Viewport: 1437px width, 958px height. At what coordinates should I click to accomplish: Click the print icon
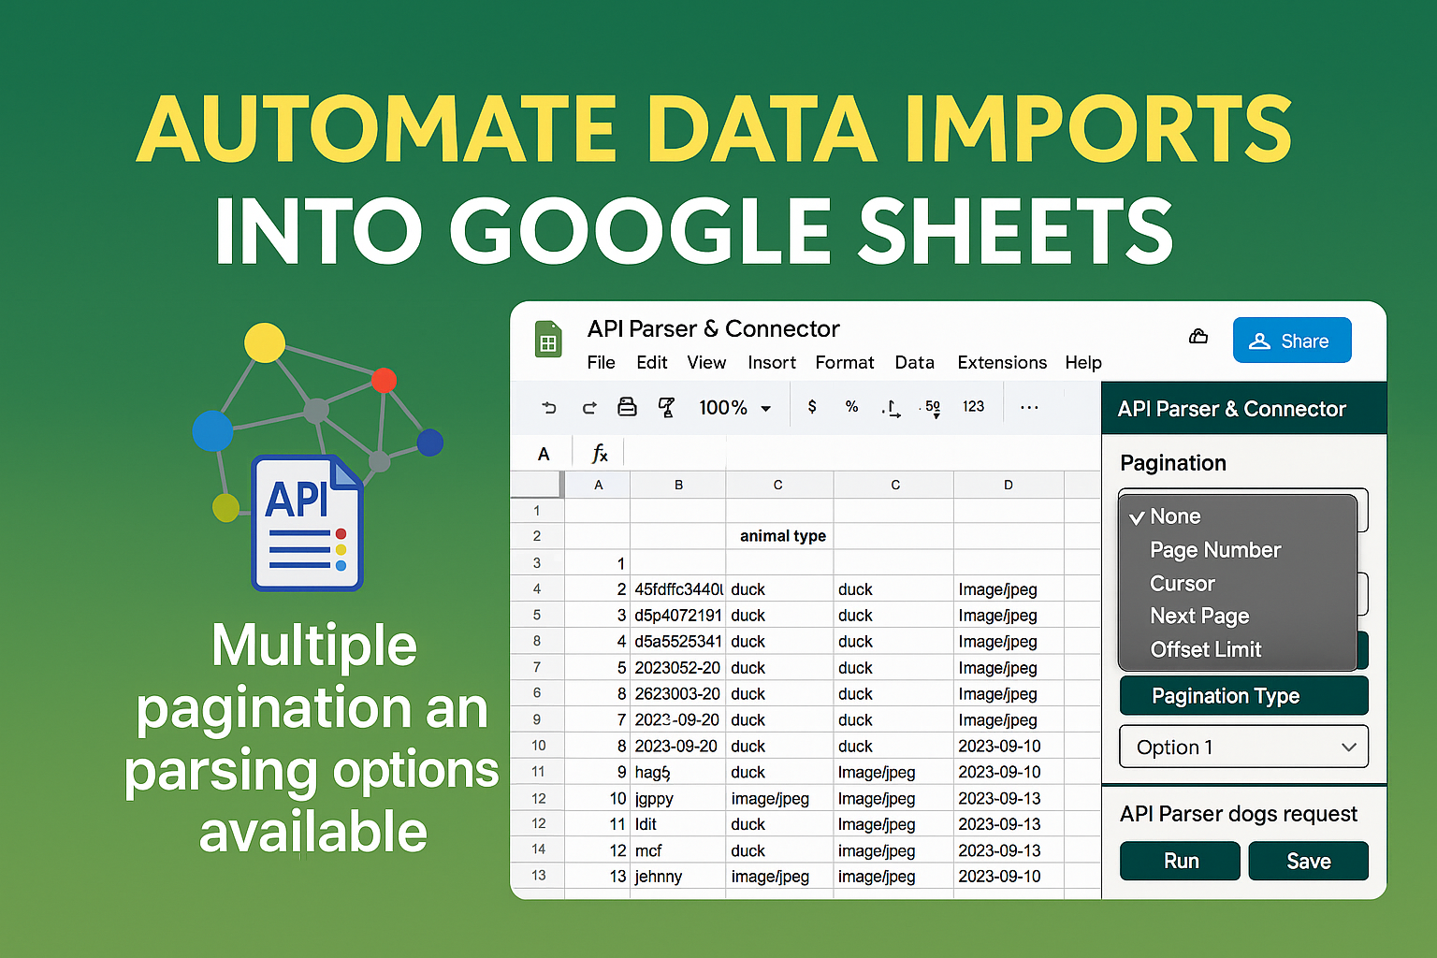pos(627,406)
